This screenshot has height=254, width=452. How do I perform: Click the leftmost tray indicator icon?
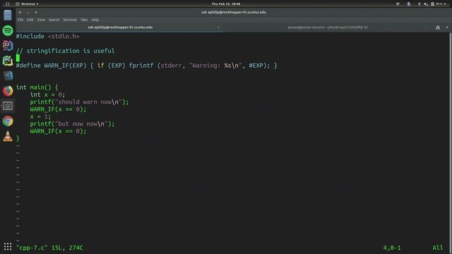[398, 4]
